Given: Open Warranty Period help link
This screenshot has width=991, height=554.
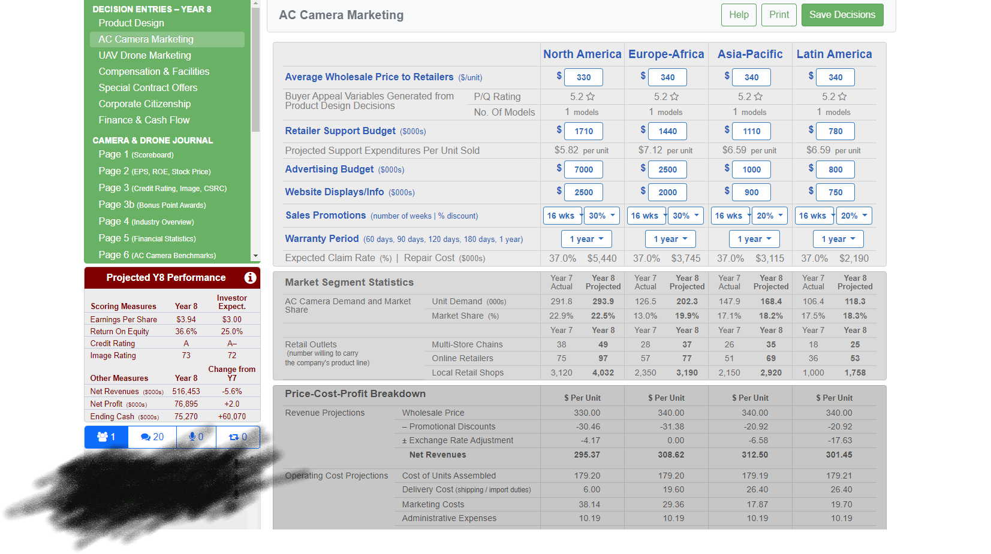Looking at the screenshot, I should [322, 239].
